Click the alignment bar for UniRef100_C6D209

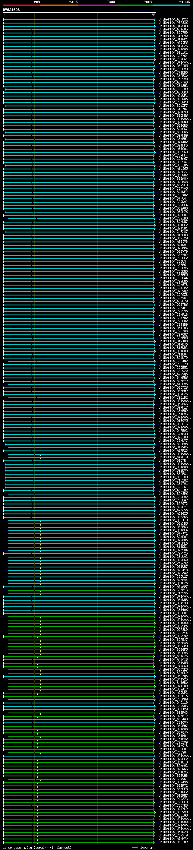[x=80, y=89]
